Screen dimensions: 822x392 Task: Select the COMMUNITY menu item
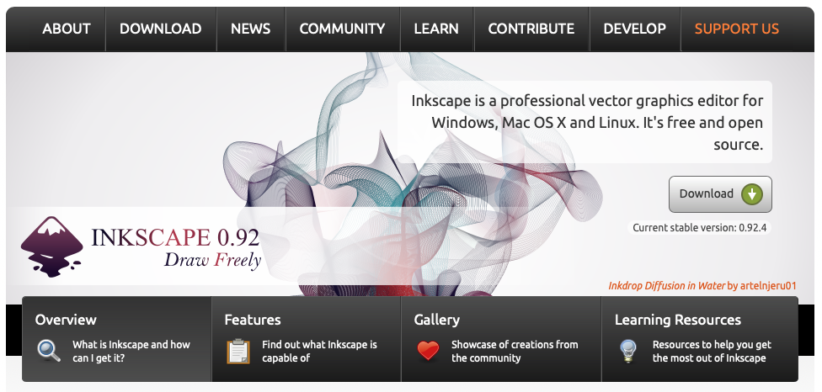click(342, 29)
